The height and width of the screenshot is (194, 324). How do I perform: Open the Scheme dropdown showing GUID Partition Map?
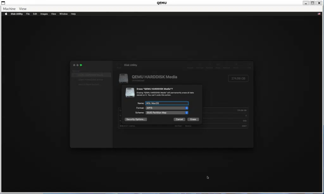coord(167,113)
